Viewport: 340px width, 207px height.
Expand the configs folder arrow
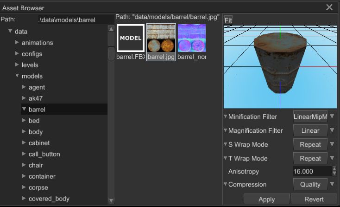(17, 53)
